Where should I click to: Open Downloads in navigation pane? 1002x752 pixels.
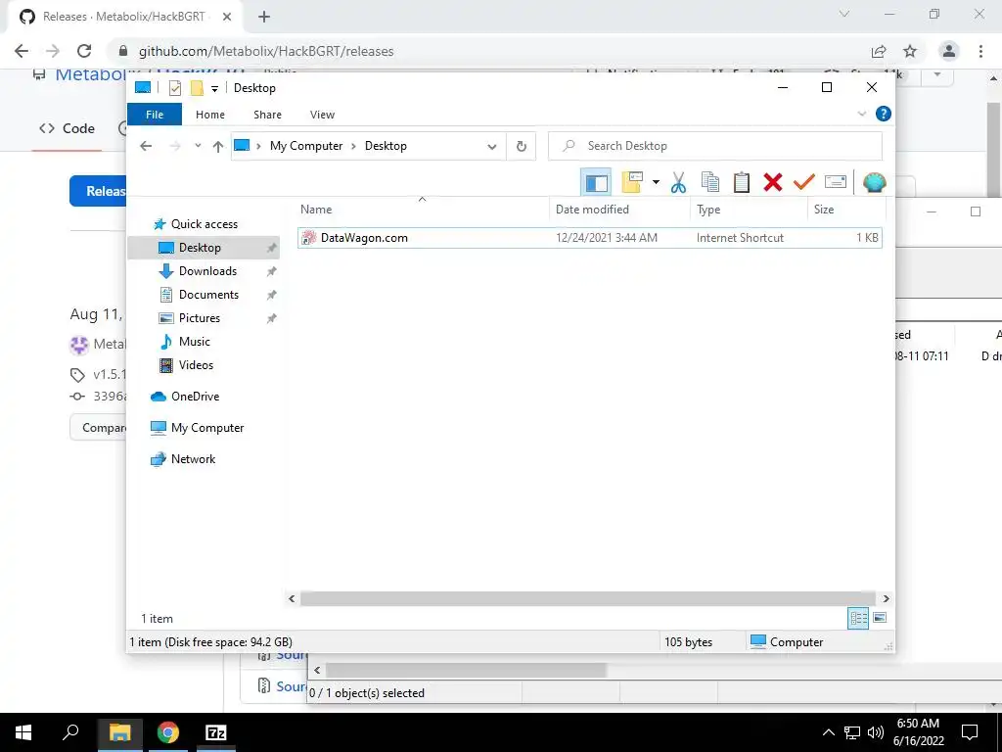coord(207,271)
